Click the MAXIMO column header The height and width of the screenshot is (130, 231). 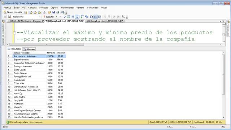51,53
